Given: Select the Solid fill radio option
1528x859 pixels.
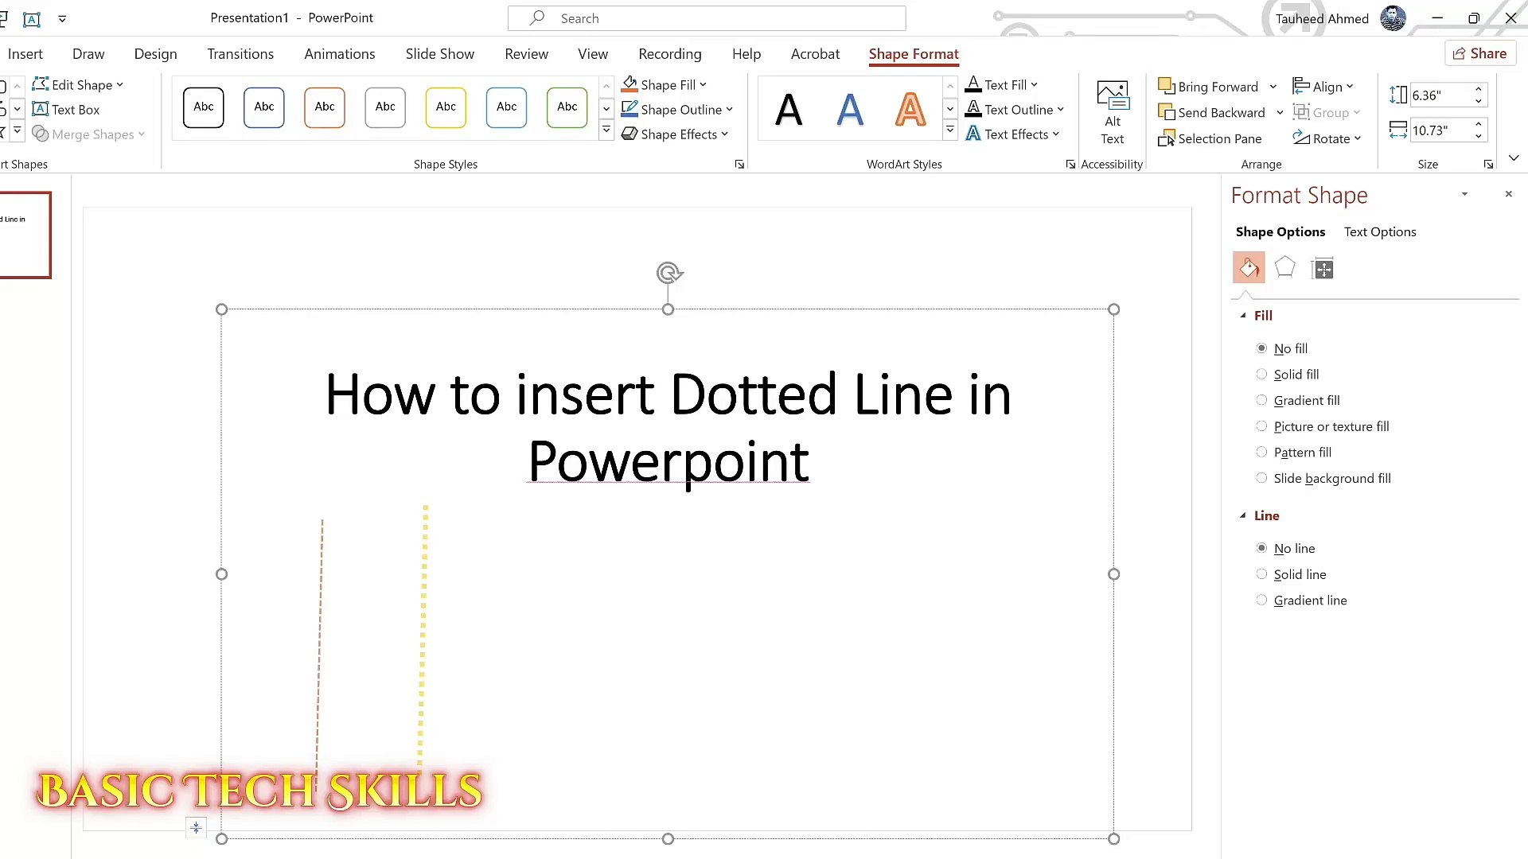Looking at the screenshot, I should click(1261, 375).
